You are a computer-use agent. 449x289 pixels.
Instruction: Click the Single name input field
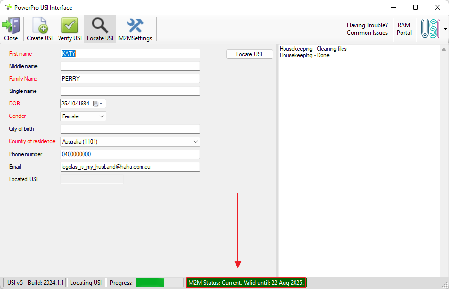point(130,91)
